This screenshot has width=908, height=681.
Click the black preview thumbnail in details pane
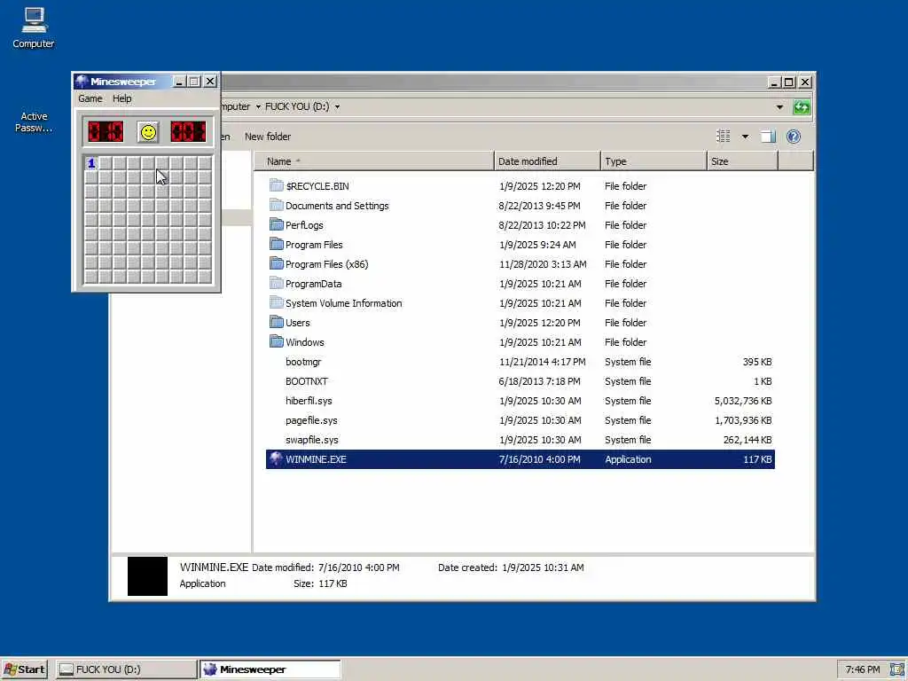point(147,576)
